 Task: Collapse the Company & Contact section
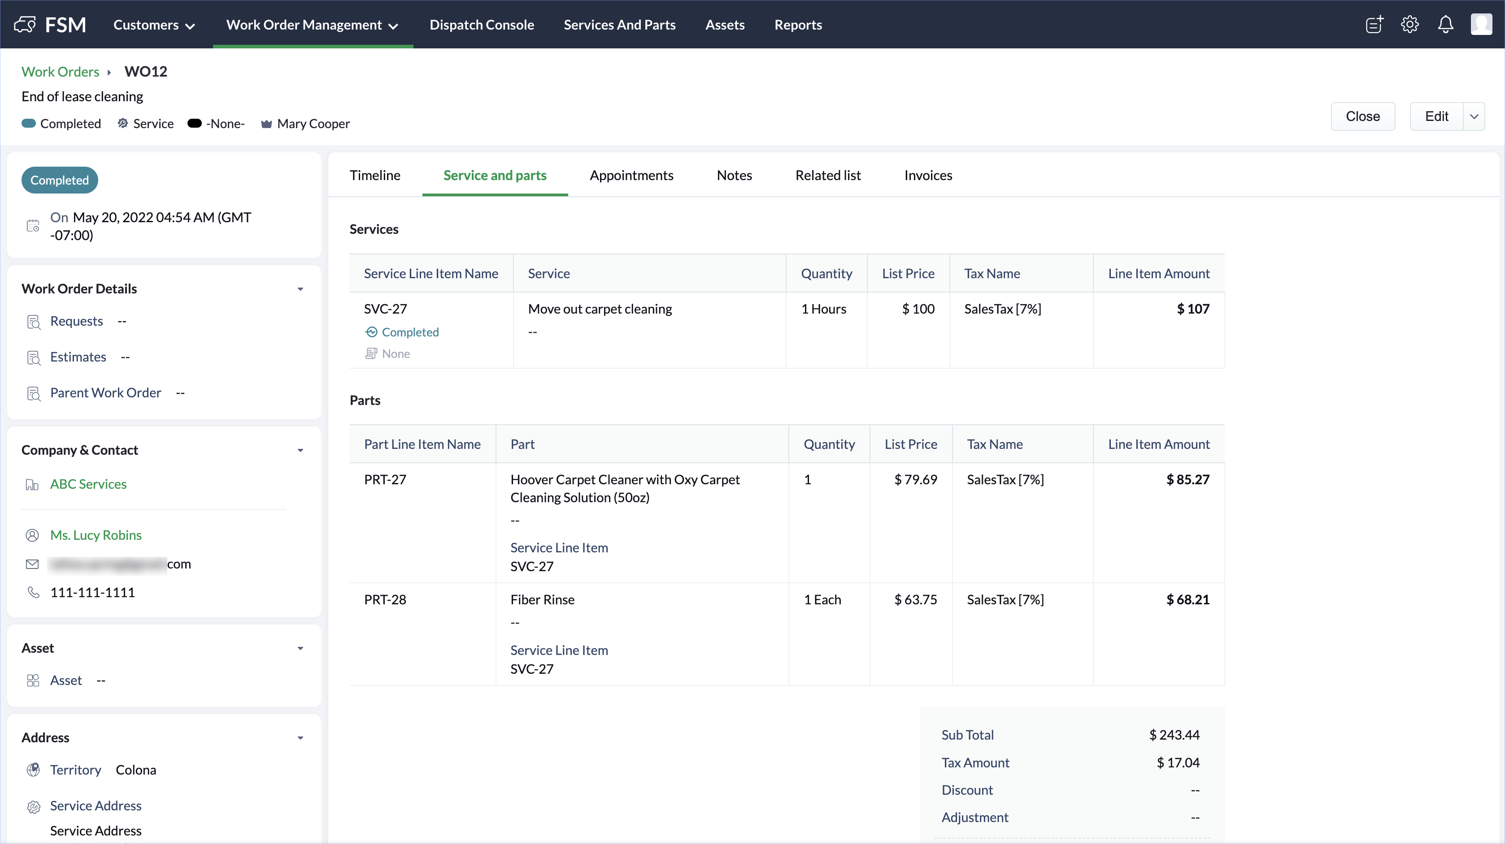(300, 450)
